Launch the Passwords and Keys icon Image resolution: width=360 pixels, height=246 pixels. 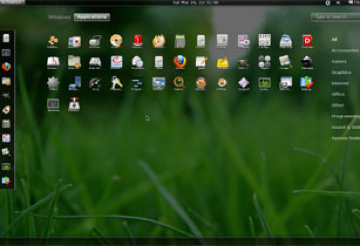(116, 83)
